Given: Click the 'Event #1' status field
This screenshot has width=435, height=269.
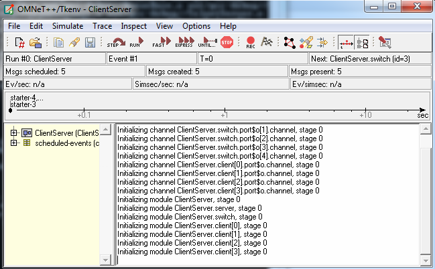Looking at the screenshot, I should [x=151, y=59].
